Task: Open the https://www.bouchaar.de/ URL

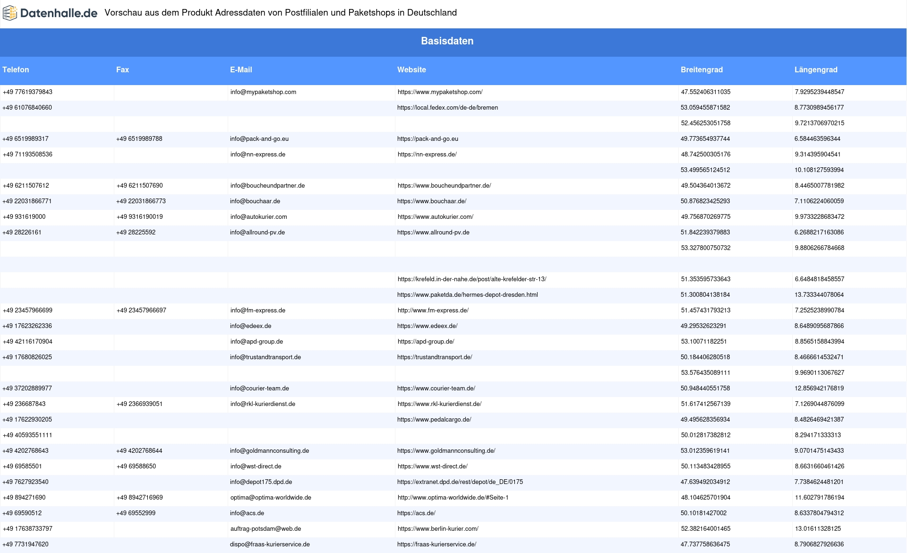Action: click(x=432, y=201)
